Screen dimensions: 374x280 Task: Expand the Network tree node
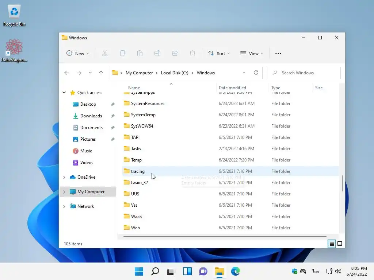pyautogui.click(x=64, y=206)
